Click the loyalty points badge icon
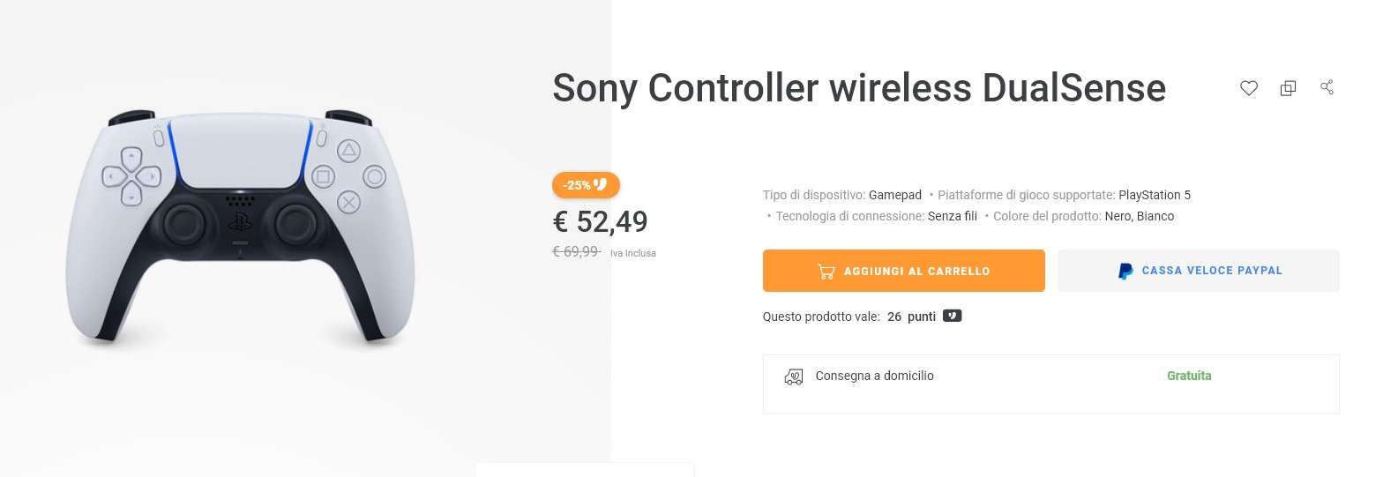 [953, 316]
